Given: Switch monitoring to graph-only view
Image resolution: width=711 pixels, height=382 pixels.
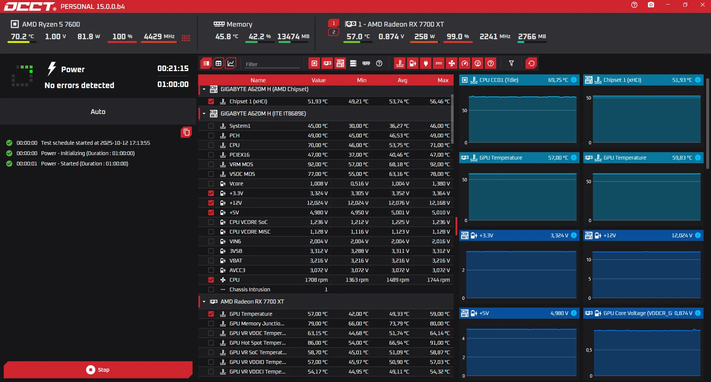Looking at the screenshot, I should pos(231,63).
